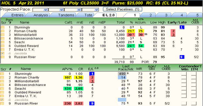Open the second Projected Pace dropdown
Viewport: 203px width, 106px height.
coord(56,10)
